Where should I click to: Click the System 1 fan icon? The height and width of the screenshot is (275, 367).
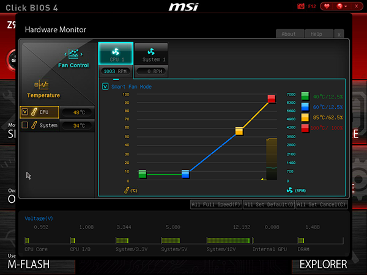(151, 51)
